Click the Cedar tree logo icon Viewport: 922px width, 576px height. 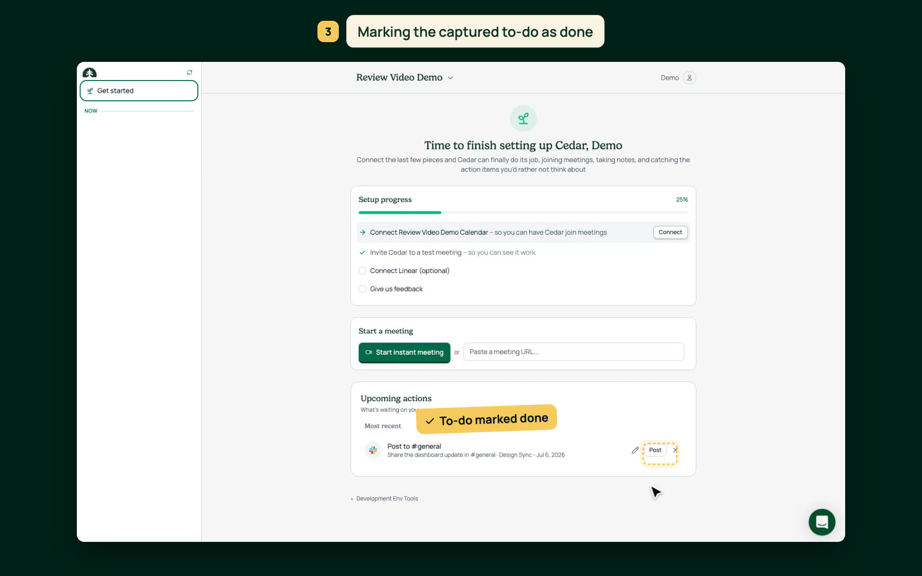click(x=90, y=73)
